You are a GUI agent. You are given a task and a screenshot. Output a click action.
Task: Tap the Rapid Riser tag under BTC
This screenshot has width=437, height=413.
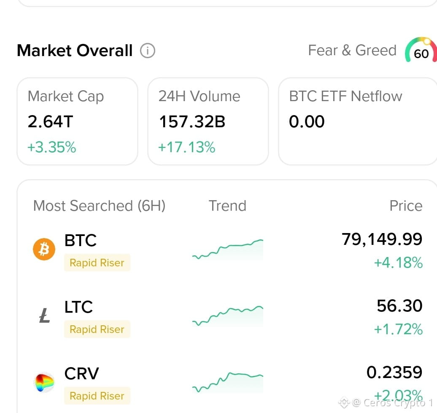pos(97,263)
